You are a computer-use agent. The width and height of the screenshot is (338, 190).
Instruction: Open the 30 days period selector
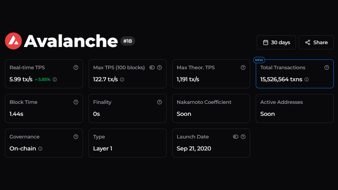[x=277, y=43]
